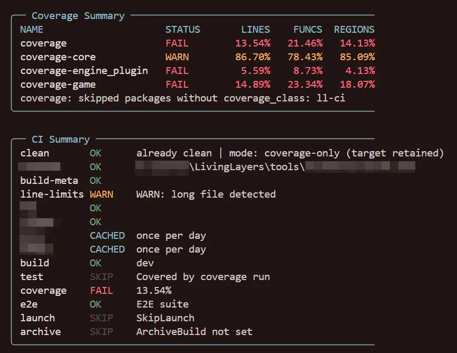Click the SkipLaunch detail text
Screen dimensions: 457x353
click(165, 318)
